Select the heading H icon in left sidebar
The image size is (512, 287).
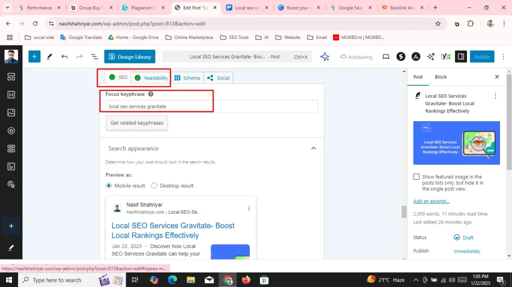(x=11, y=95)
